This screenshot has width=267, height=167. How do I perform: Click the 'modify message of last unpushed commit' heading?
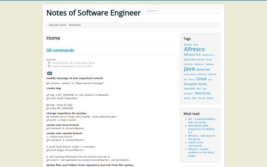click(x=75, y=78)
